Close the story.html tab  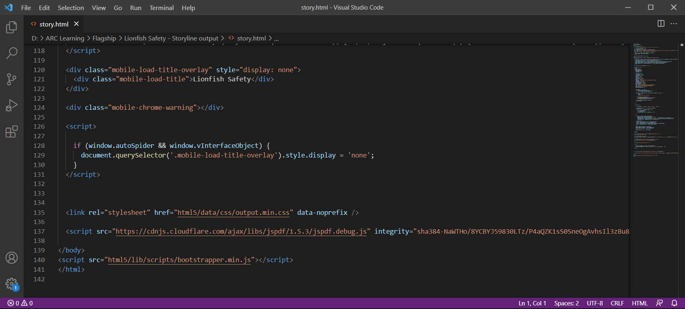pos(76,24)
